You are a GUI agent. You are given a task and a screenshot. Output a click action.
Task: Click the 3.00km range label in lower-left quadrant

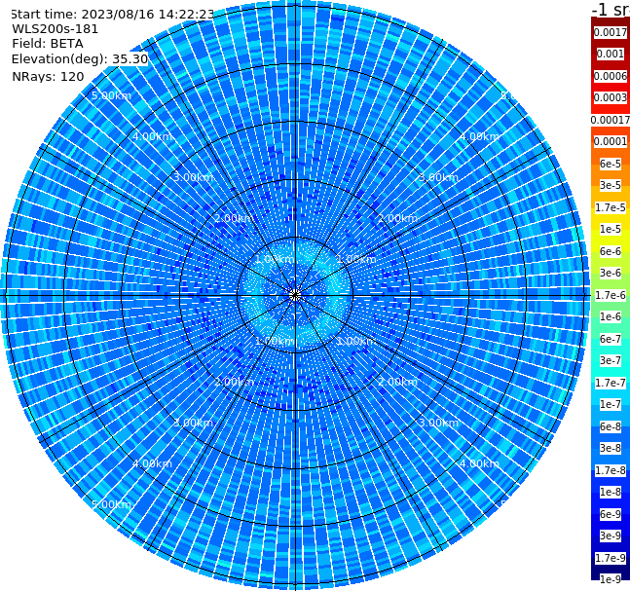click(193, 423)
